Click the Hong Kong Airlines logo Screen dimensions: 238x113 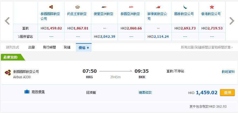coord(212,7)
